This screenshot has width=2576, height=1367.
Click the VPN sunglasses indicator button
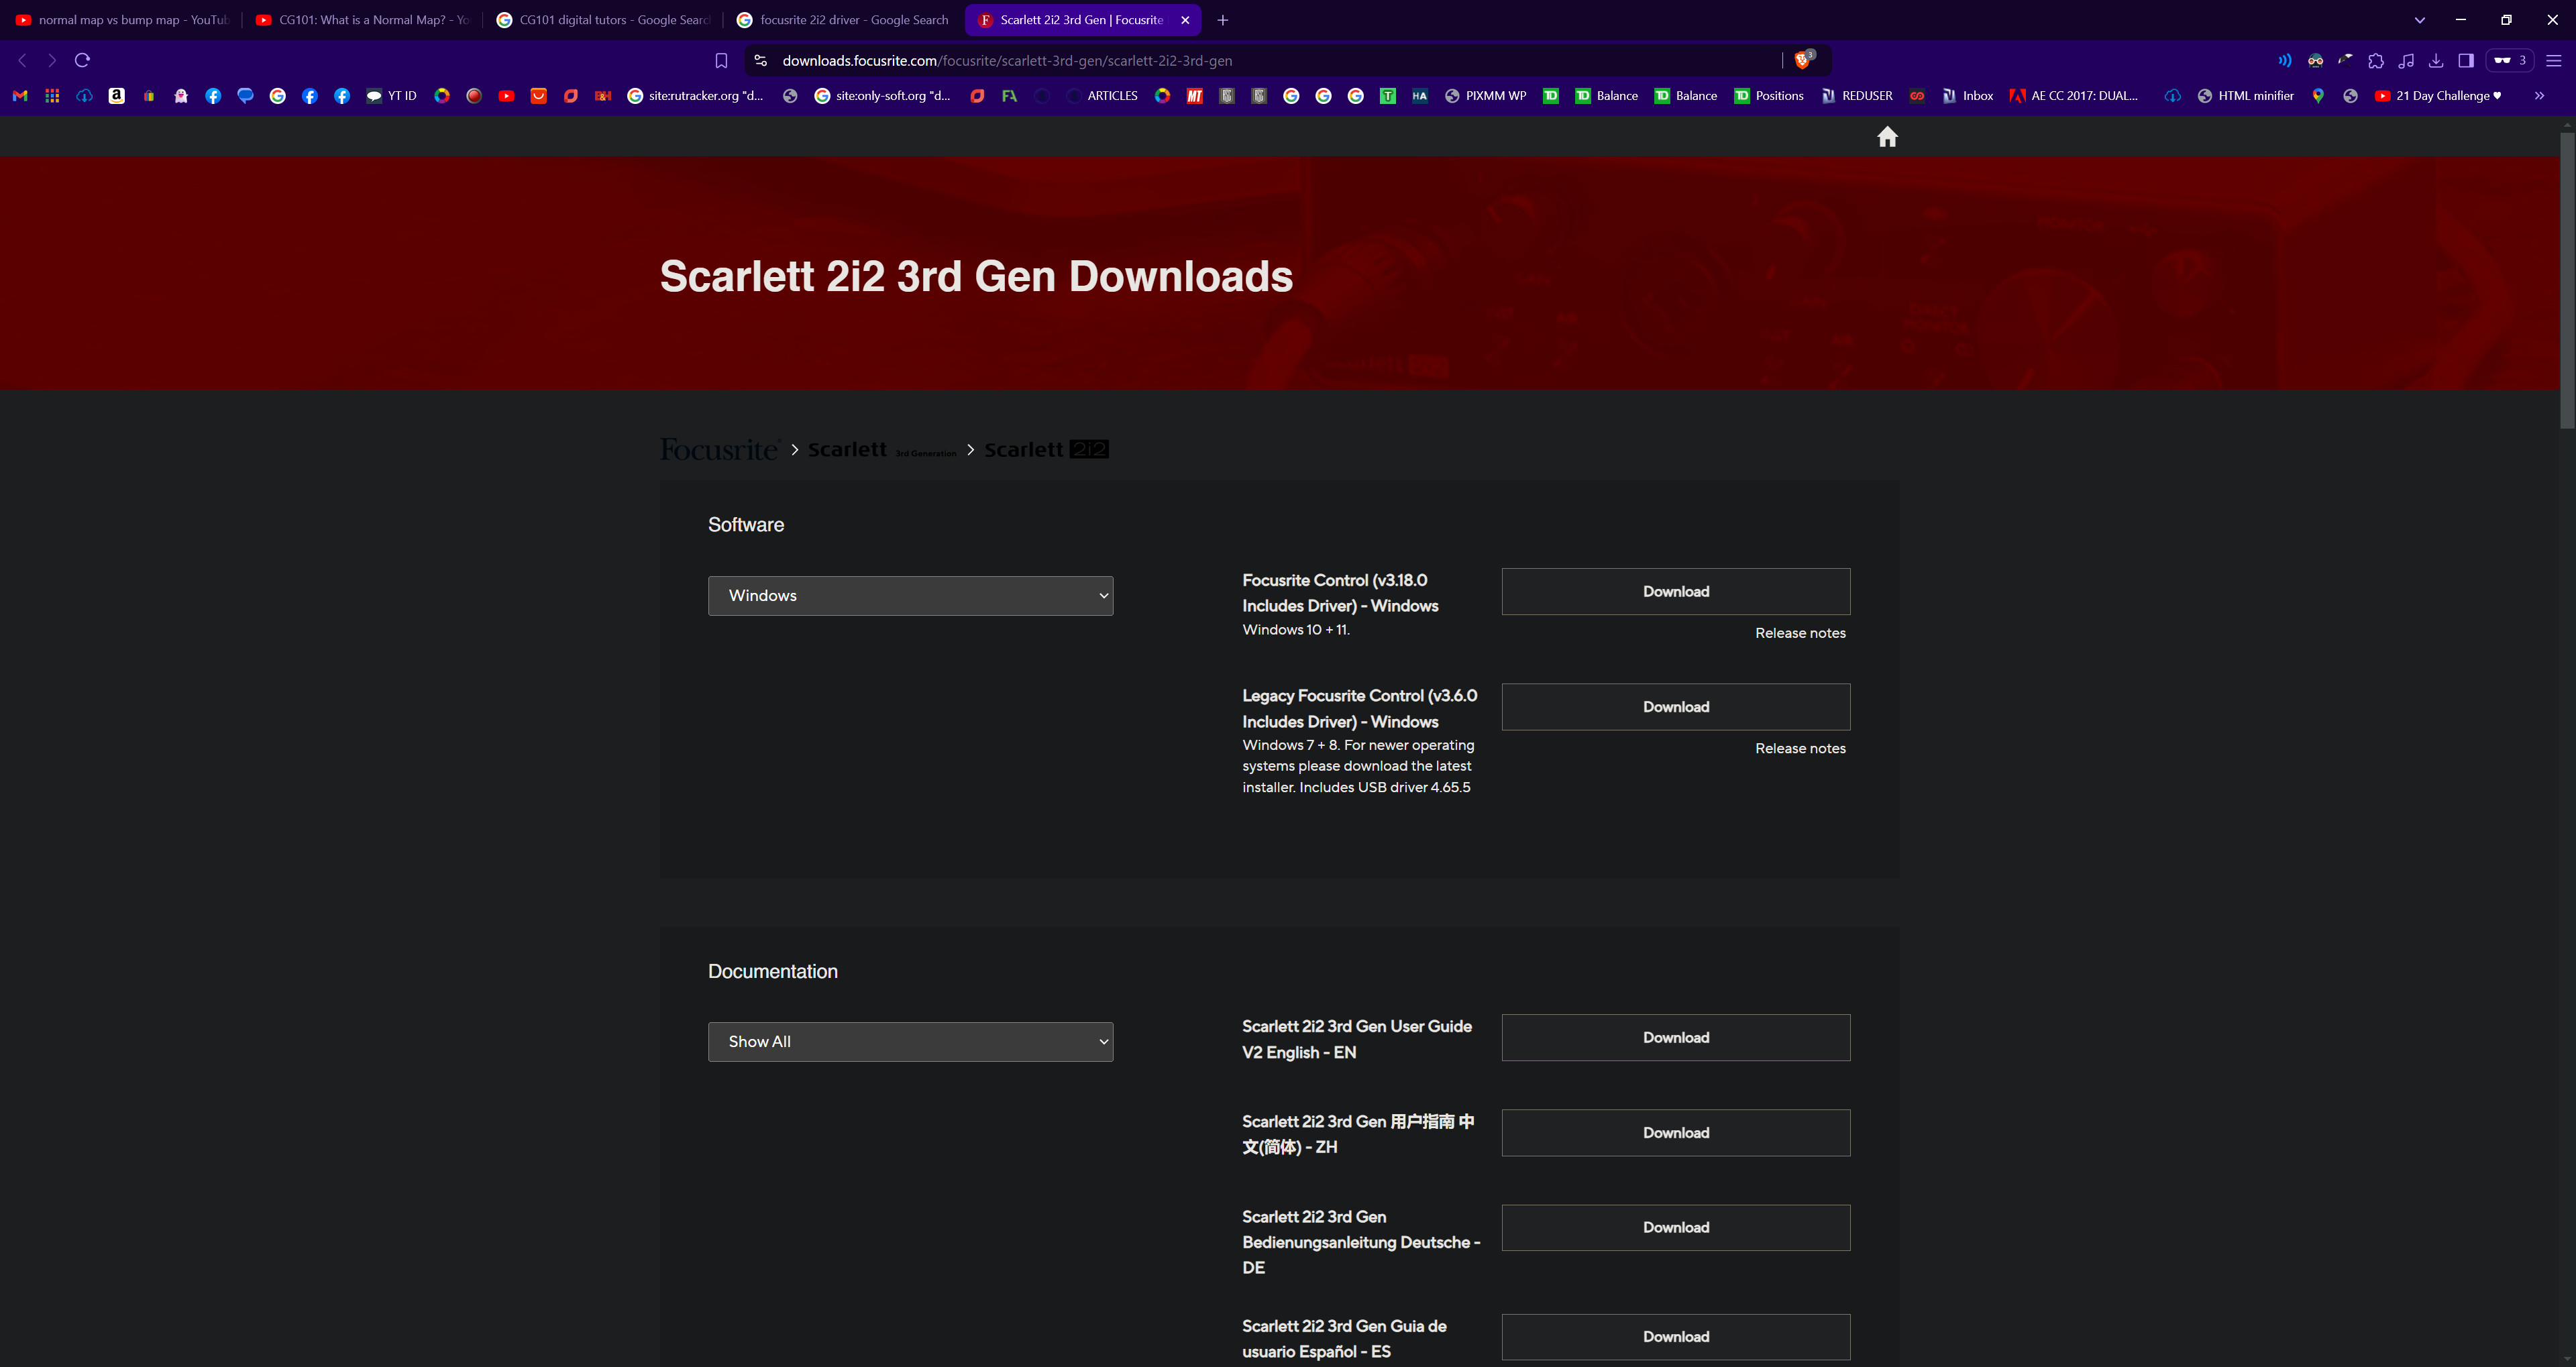click(x=2510, y=61)
